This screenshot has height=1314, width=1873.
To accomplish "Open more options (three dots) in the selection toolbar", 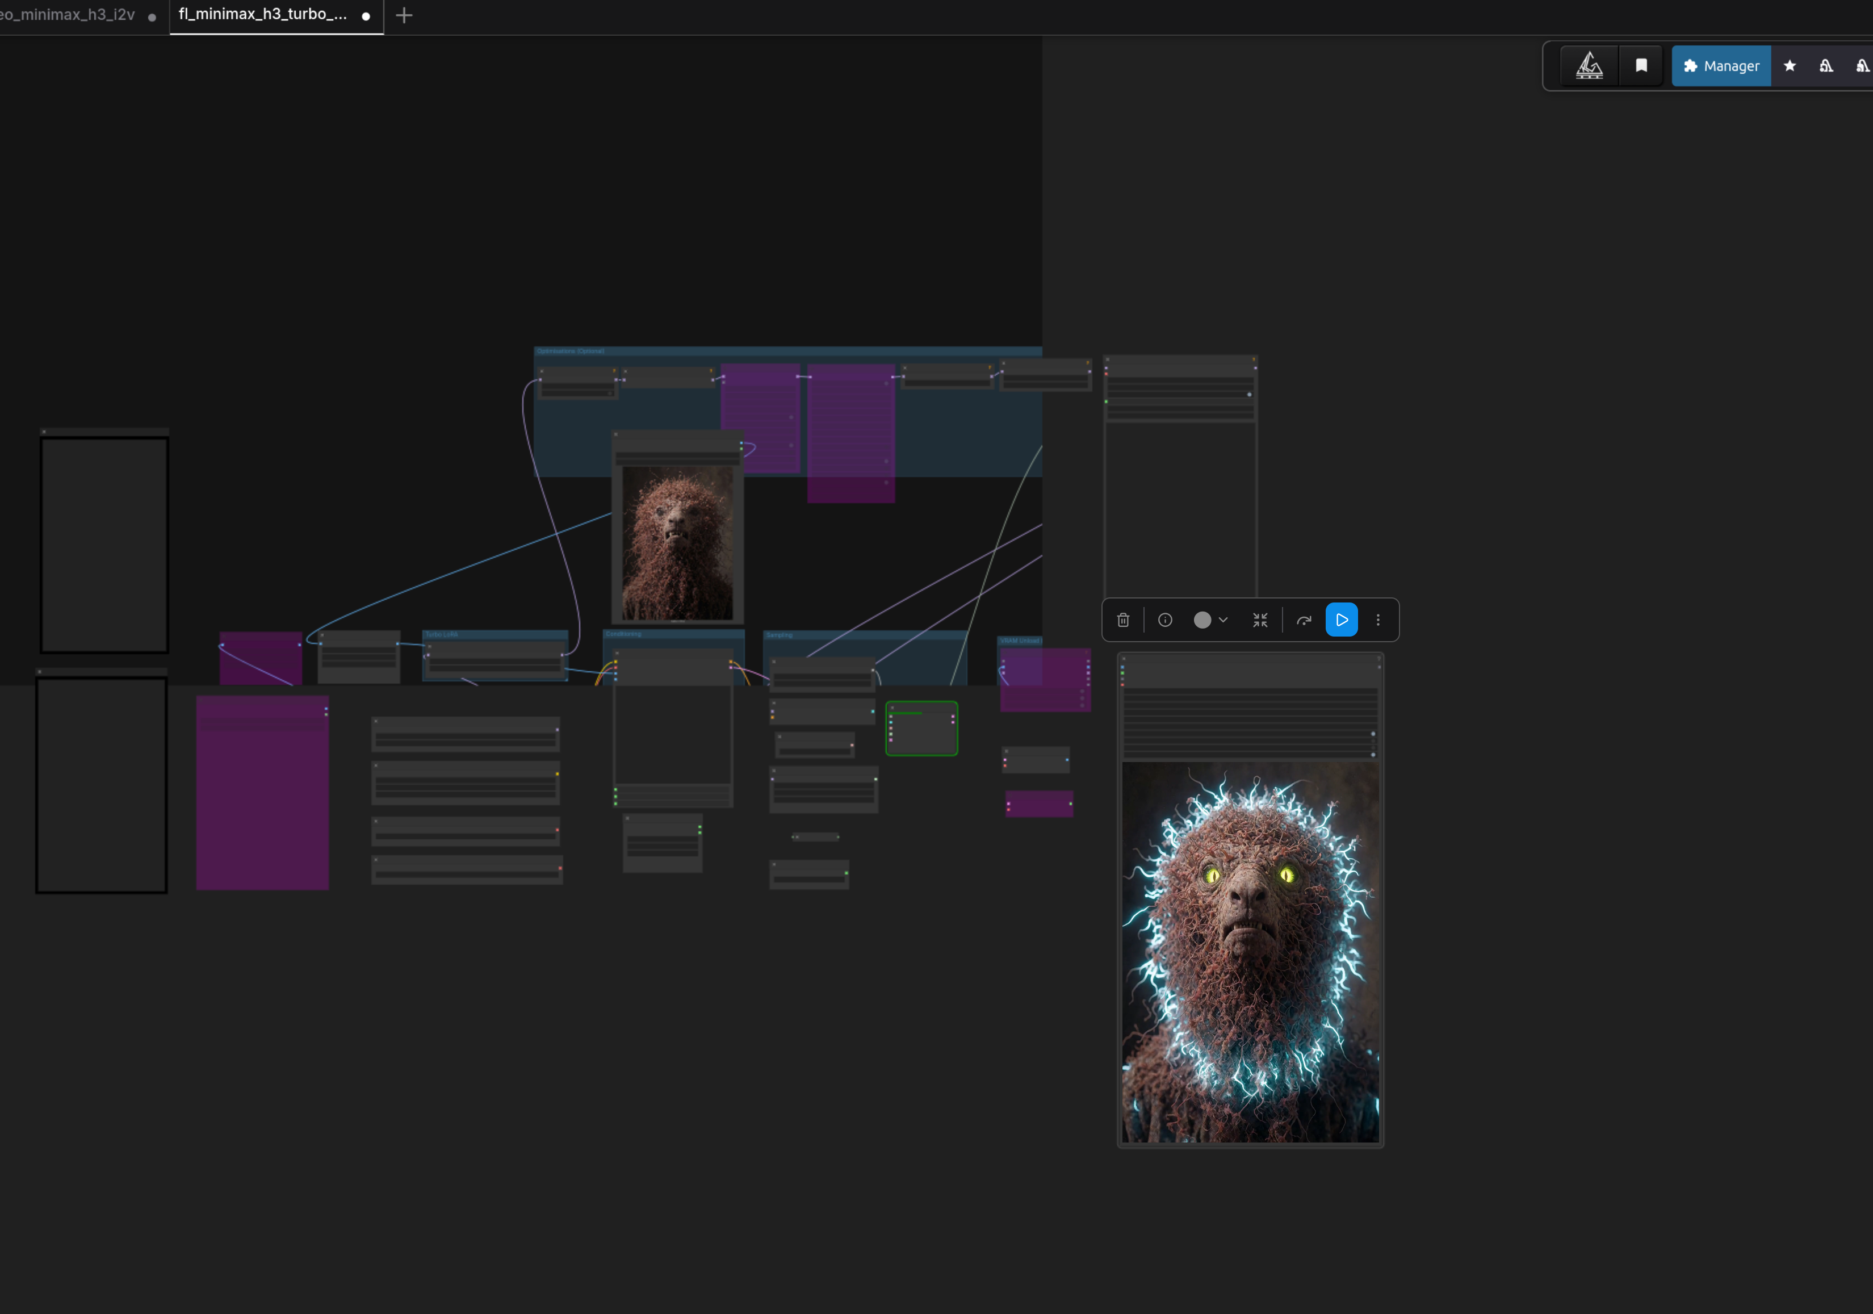I will click(1378, 620).
